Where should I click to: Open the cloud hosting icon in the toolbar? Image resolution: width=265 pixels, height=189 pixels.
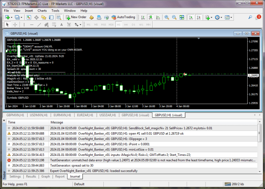(x=99, y=17)
